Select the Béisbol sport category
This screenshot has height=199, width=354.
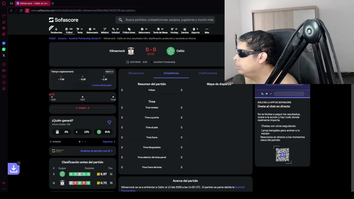point(105,30)
